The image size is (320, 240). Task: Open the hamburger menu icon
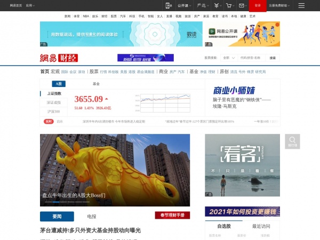point(301,5)
